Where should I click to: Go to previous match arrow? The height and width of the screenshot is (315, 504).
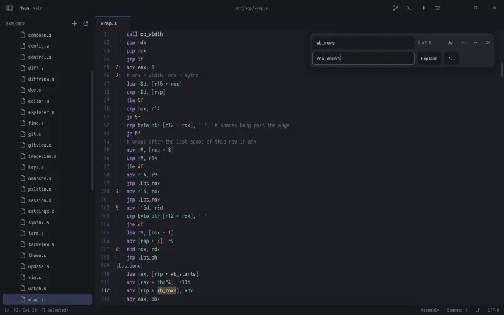tap(463, 43)
